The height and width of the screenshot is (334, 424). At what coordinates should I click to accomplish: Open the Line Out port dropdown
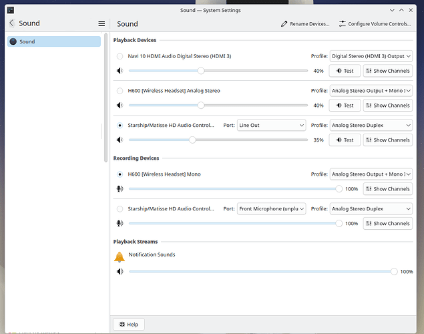pos(271,125)
